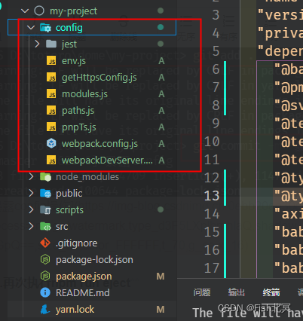Click the JS icon of getHttpsConfig.js
Viewport: 303px width, 321px height.
pos(51,78)
